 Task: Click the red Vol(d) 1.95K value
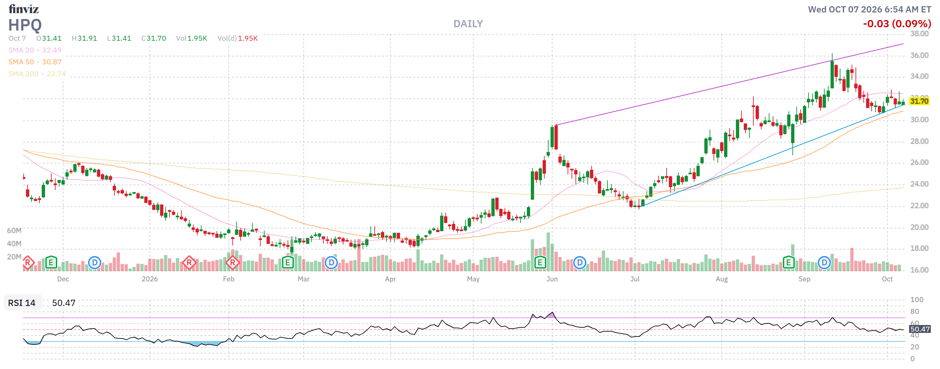pos(238,38)
